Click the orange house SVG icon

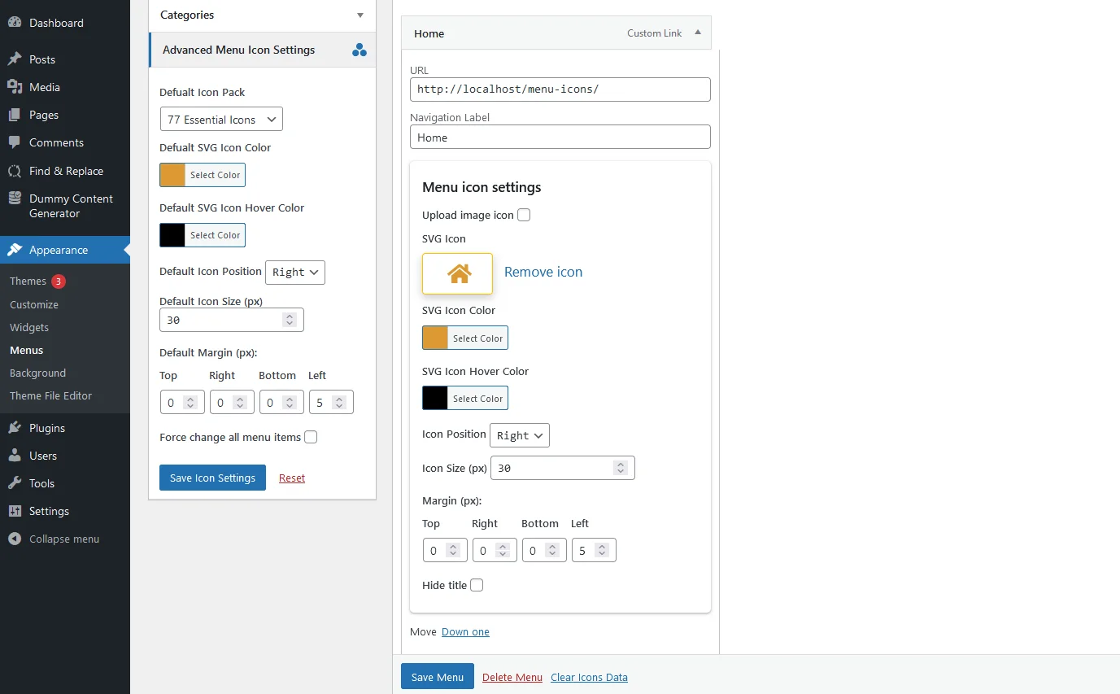tap(458, 273)
